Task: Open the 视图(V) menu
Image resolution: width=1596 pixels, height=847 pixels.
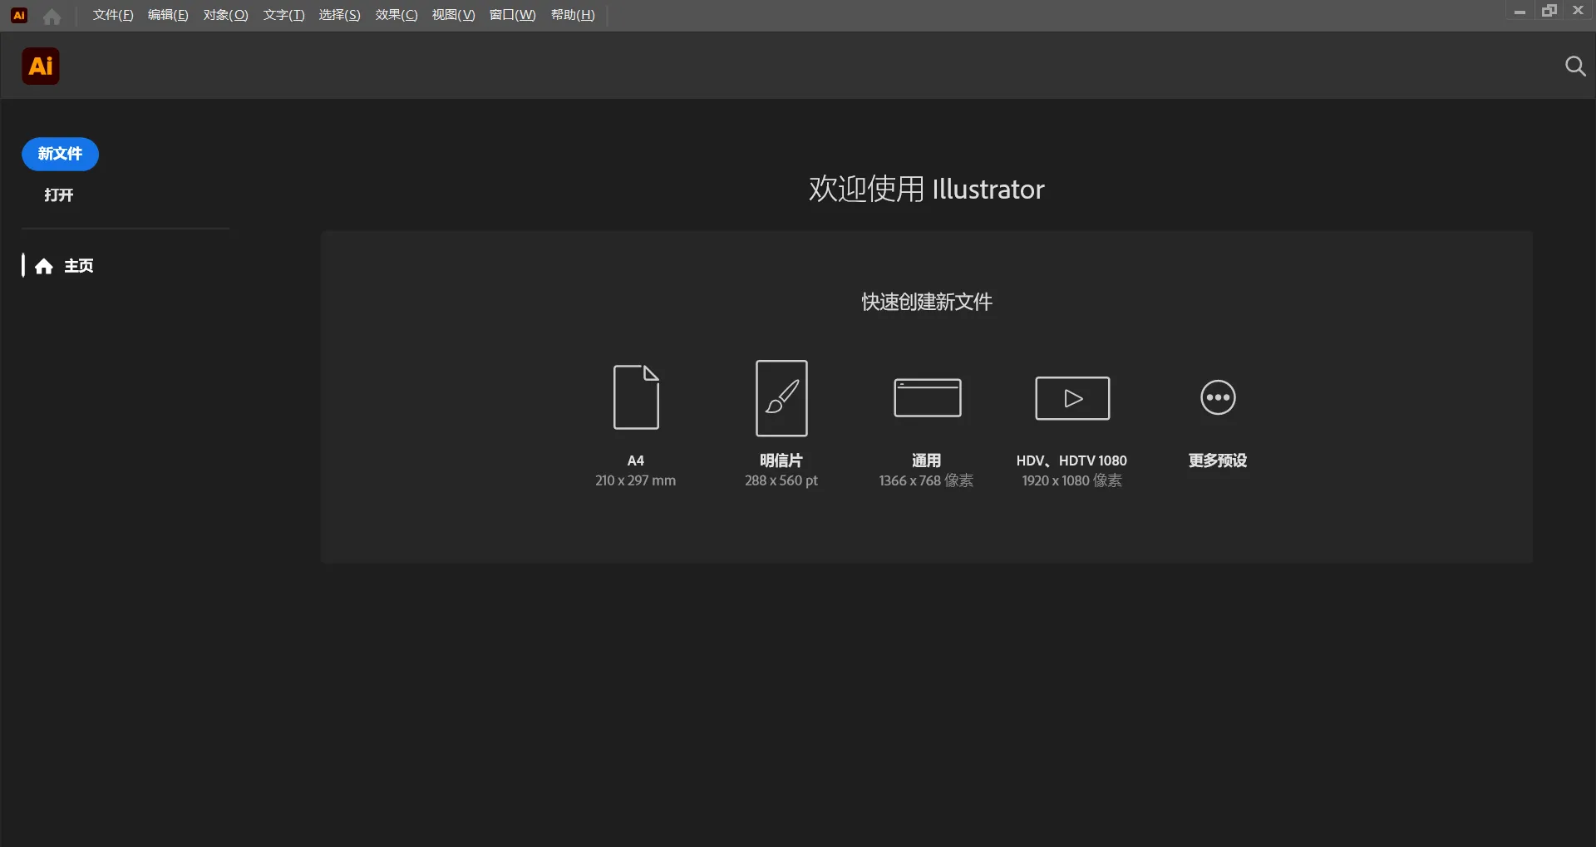Action: tap(452, 14)
